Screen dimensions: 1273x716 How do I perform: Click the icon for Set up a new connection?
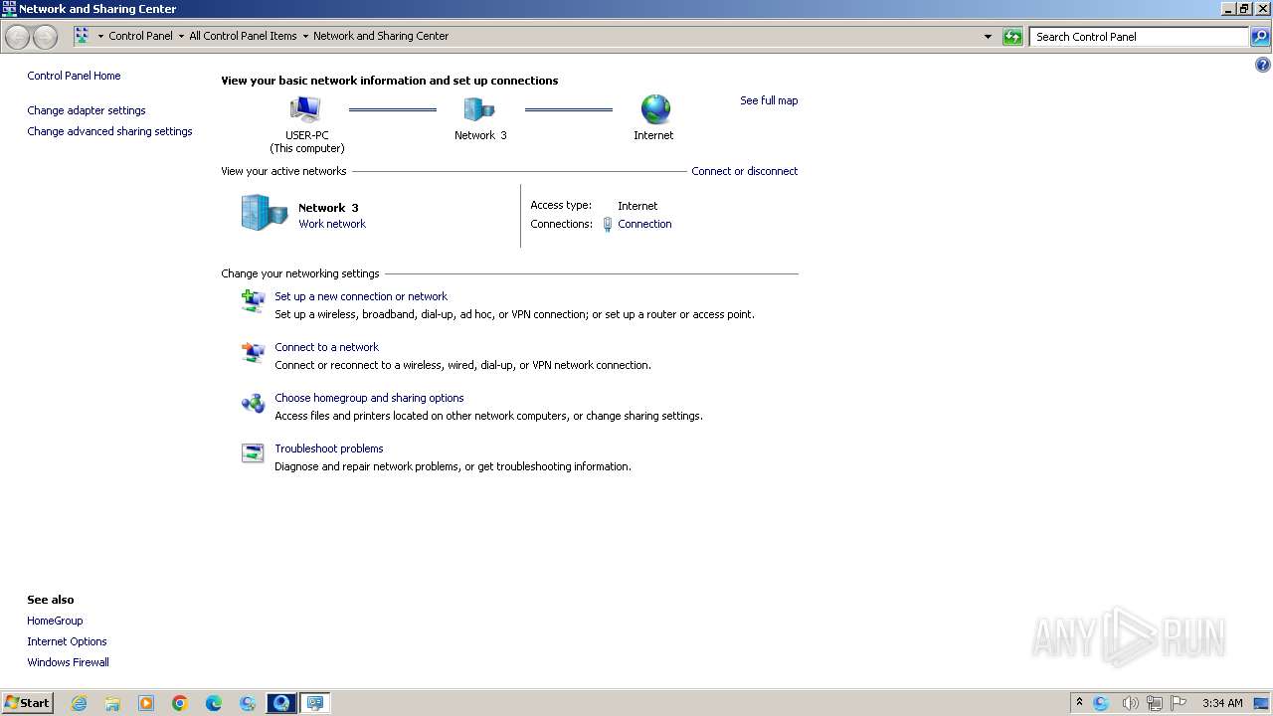click(x=253, y=300)
